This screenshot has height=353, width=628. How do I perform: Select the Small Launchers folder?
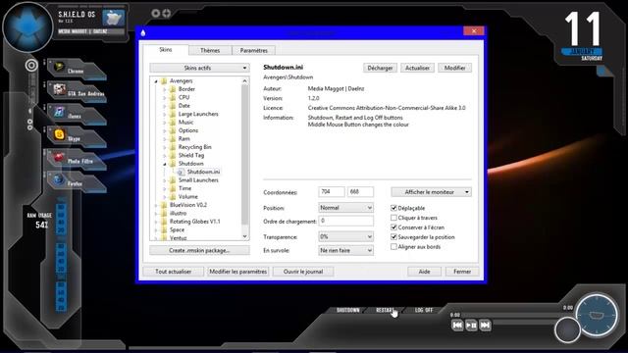coord(198,180)
